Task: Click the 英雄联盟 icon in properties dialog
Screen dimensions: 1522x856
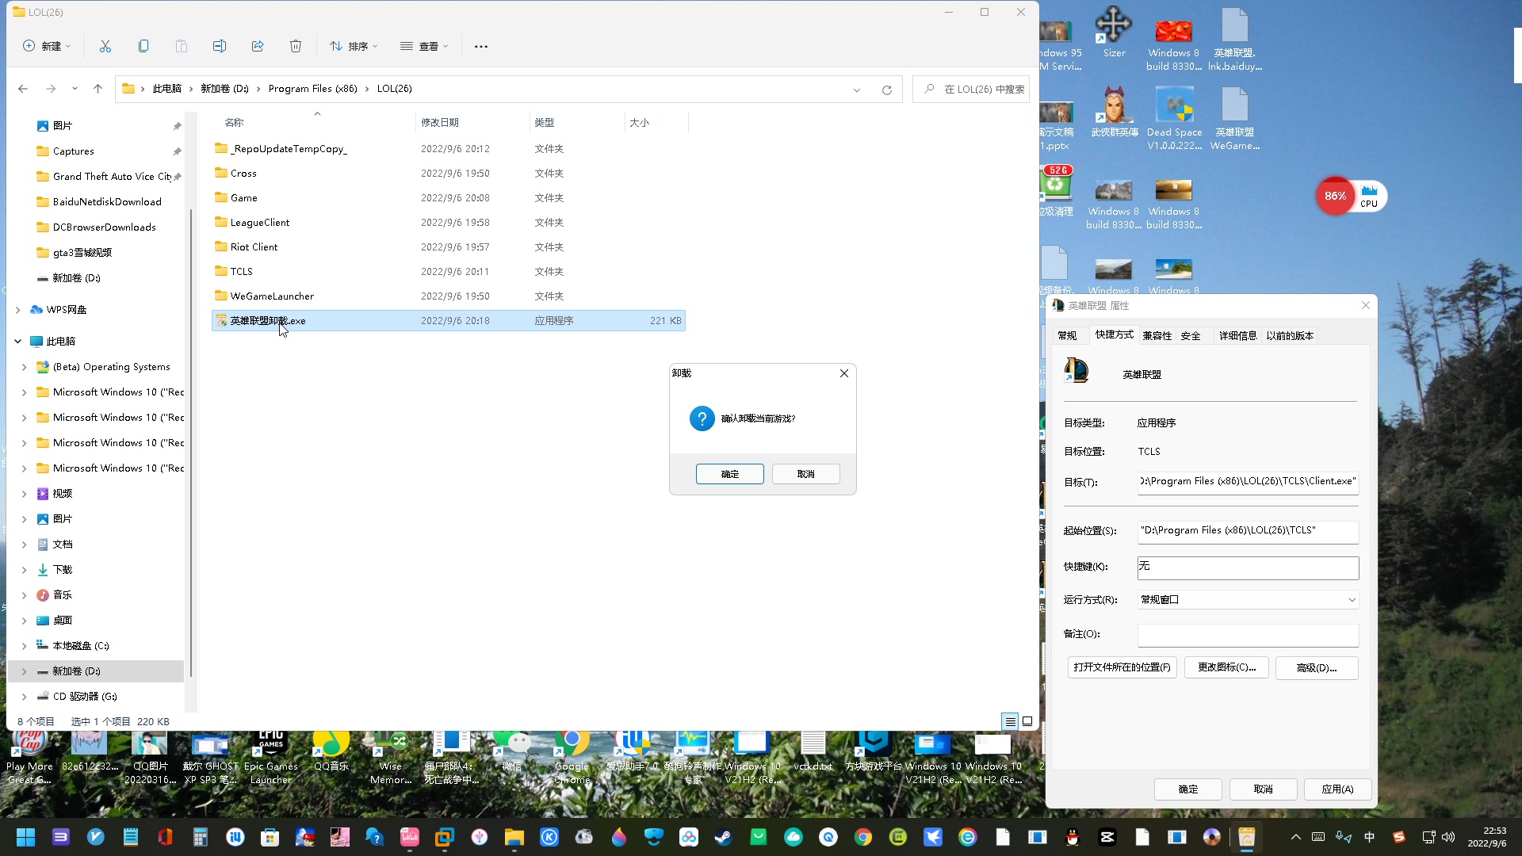Action: [1076, 371]
